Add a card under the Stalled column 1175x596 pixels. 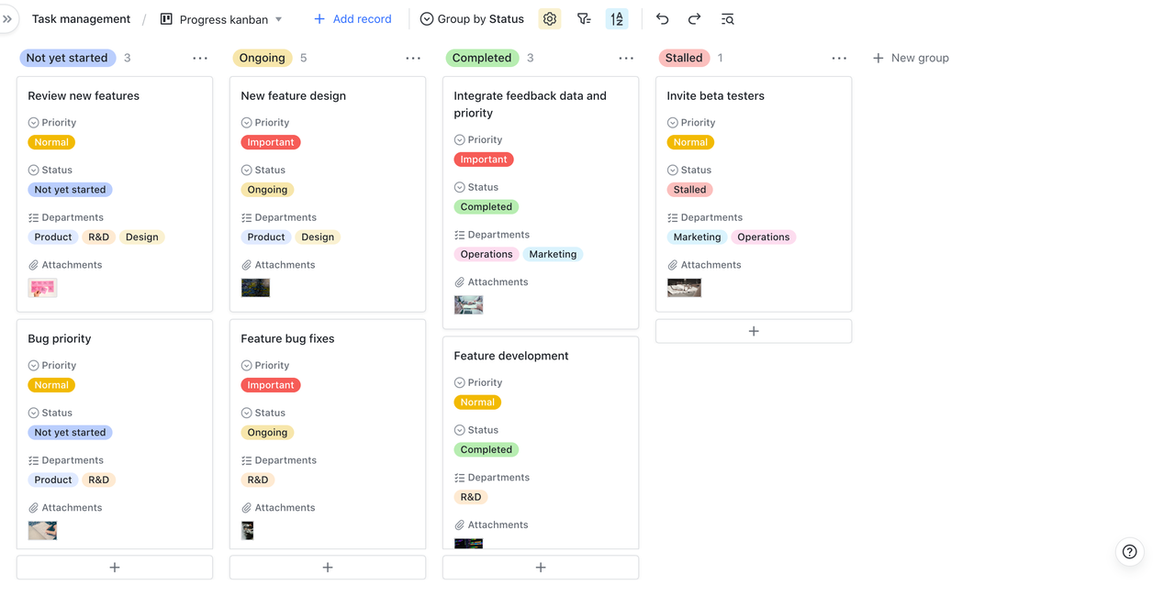[754, 331]
